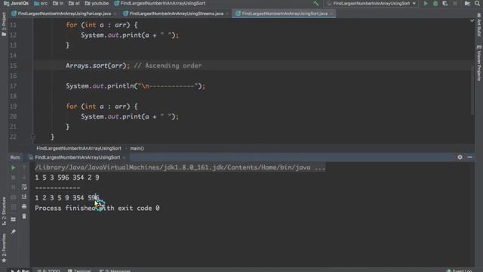The image size is (483, 272).
Task: Open the TODO tool window tab
Action: (x=48, y=270)
